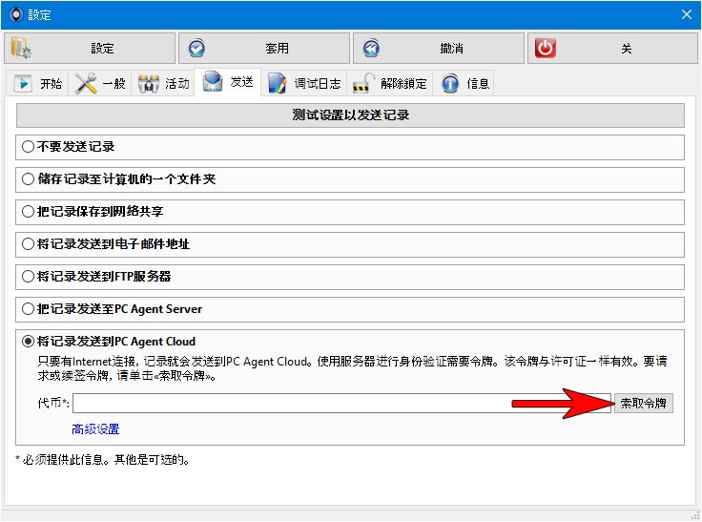Click the 設定 toolbar button label
The width and height of the screenshot is (702, 522).
tap(102, 49)
